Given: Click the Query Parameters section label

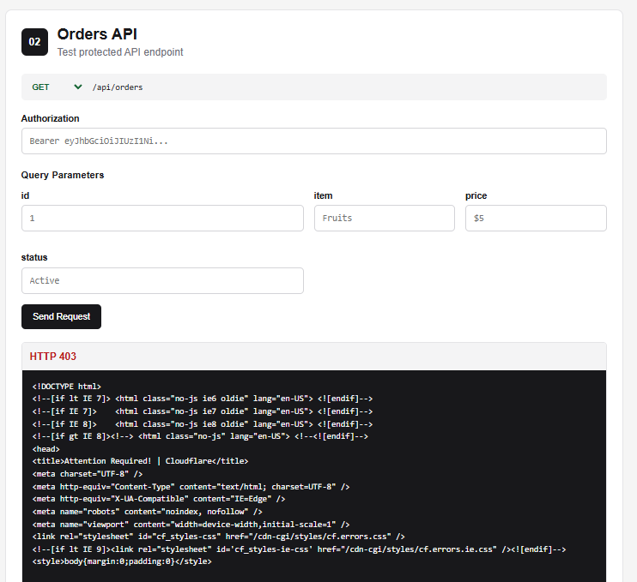Looking at the screenshot, I should [63, 175].
